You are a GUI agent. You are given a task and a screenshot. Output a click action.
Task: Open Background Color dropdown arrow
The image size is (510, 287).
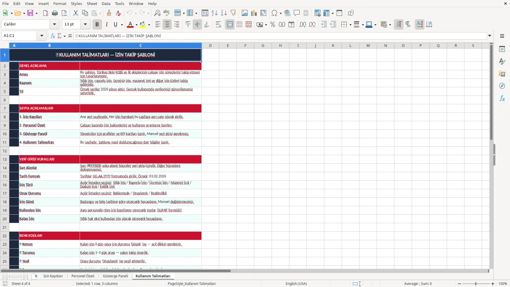149,25
